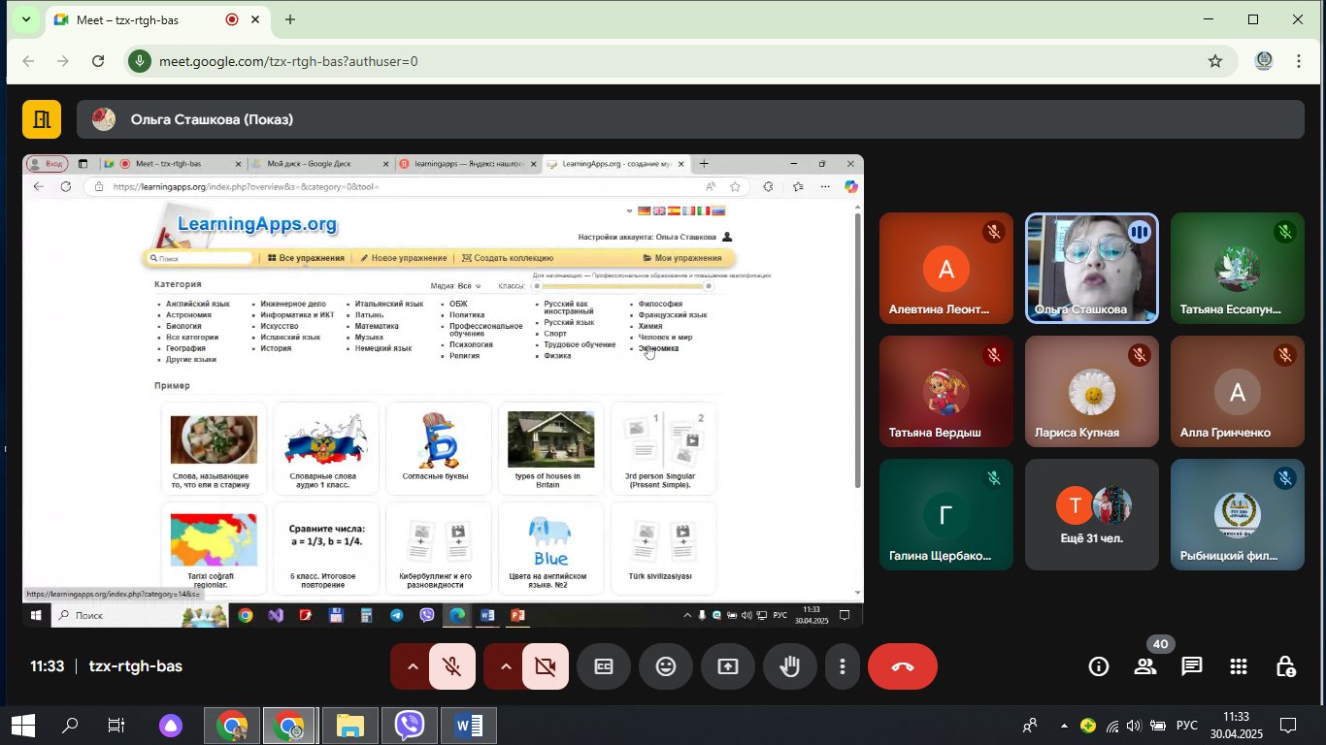Click Ольга Сташкова (Показ) presentation header
The height and width of the screenshot is (745, 1326).
(x=690, y=119)
